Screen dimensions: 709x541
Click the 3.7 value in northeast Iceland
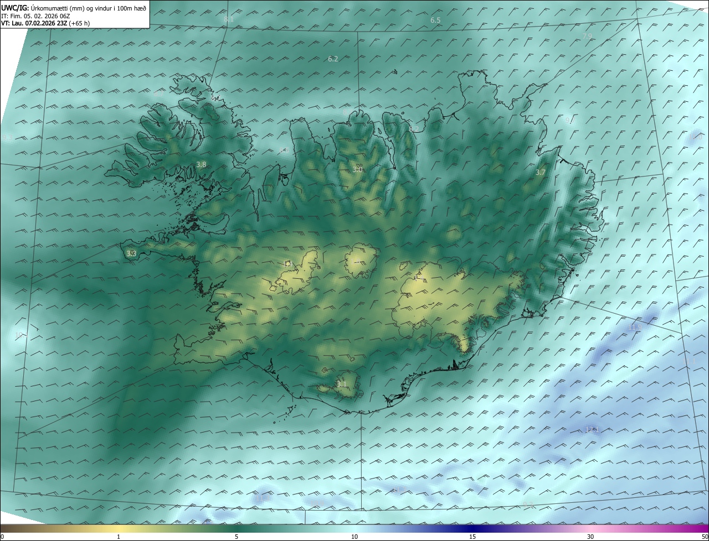coord(541,173)
